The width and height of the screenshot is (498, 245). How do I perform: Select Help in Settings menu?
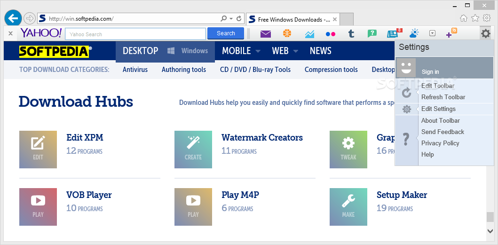click(427, 155)
